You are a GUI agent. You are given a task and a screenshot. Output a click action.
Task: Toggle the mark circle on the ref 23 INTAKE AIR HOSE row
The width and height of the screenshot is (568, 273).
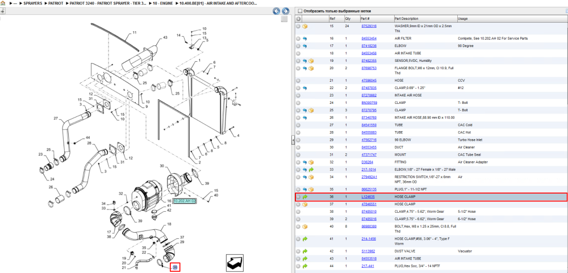pyautogui.click(x=299, y=95)
